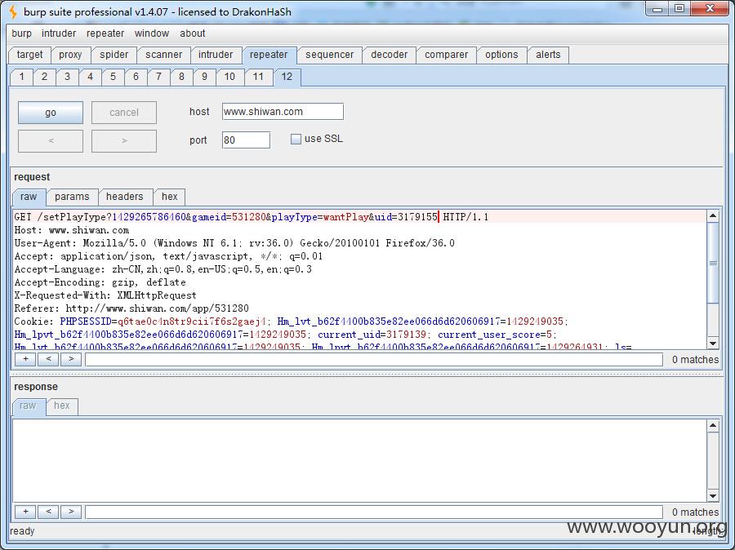This screenshot has width=735, height=550.
Task: Open the intruder menu in menu bar
Action: (59, 33)
